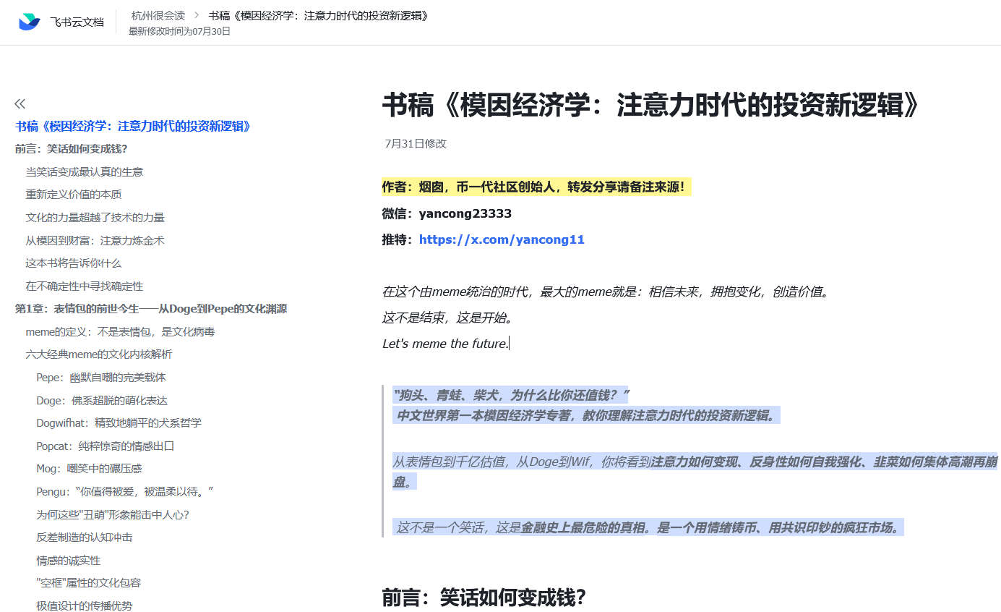Go to outline item Doge：佛系超脱的萌化表达
1001x612 pixels.
pyautogui.click(x=102, y=401)
